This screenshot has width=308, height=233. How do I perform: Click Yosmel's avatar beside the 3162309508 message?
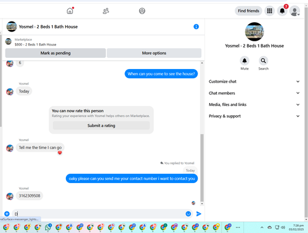[10, 197]
